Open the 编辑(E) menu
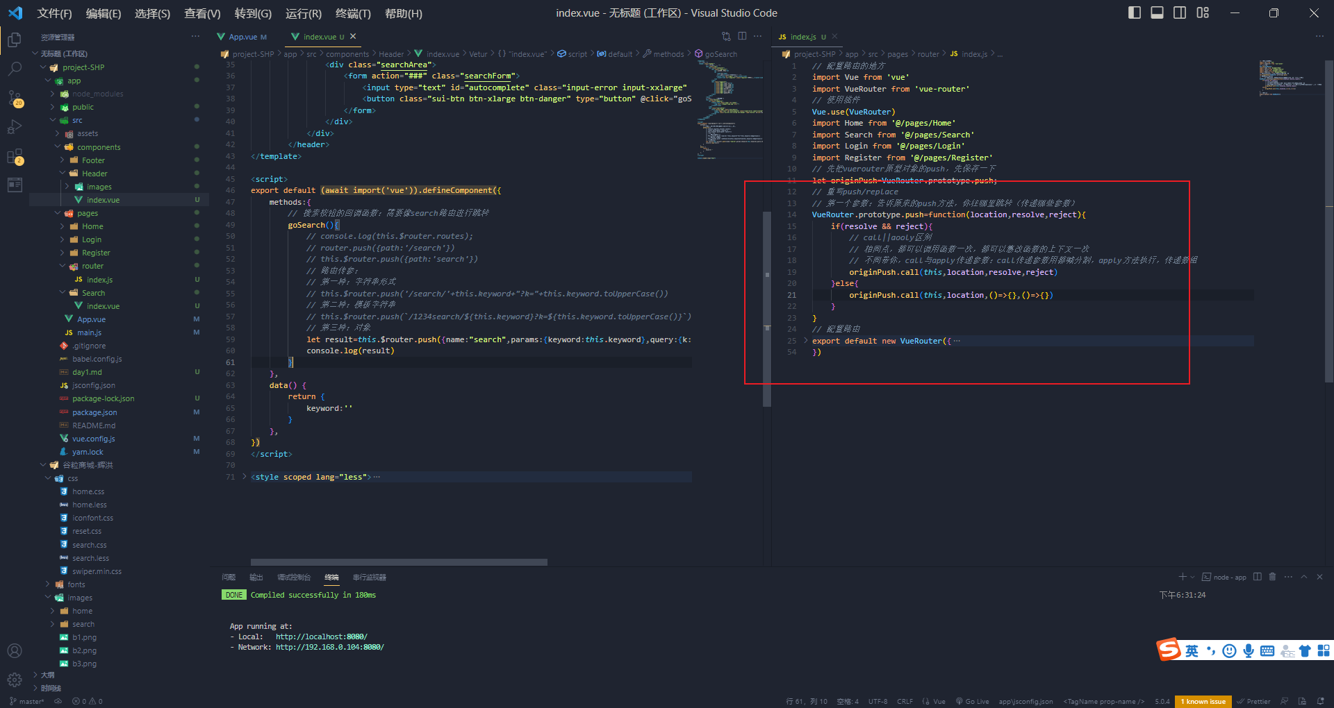This screenshot has width=1334, height=708. coord(103,13)
